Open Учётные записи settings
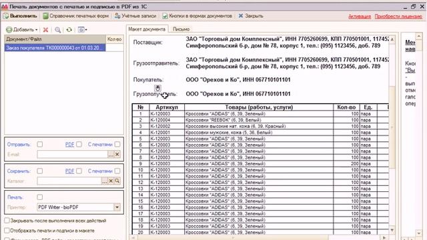The width and height of the screenshot is (427, 240). pos(135,16)
